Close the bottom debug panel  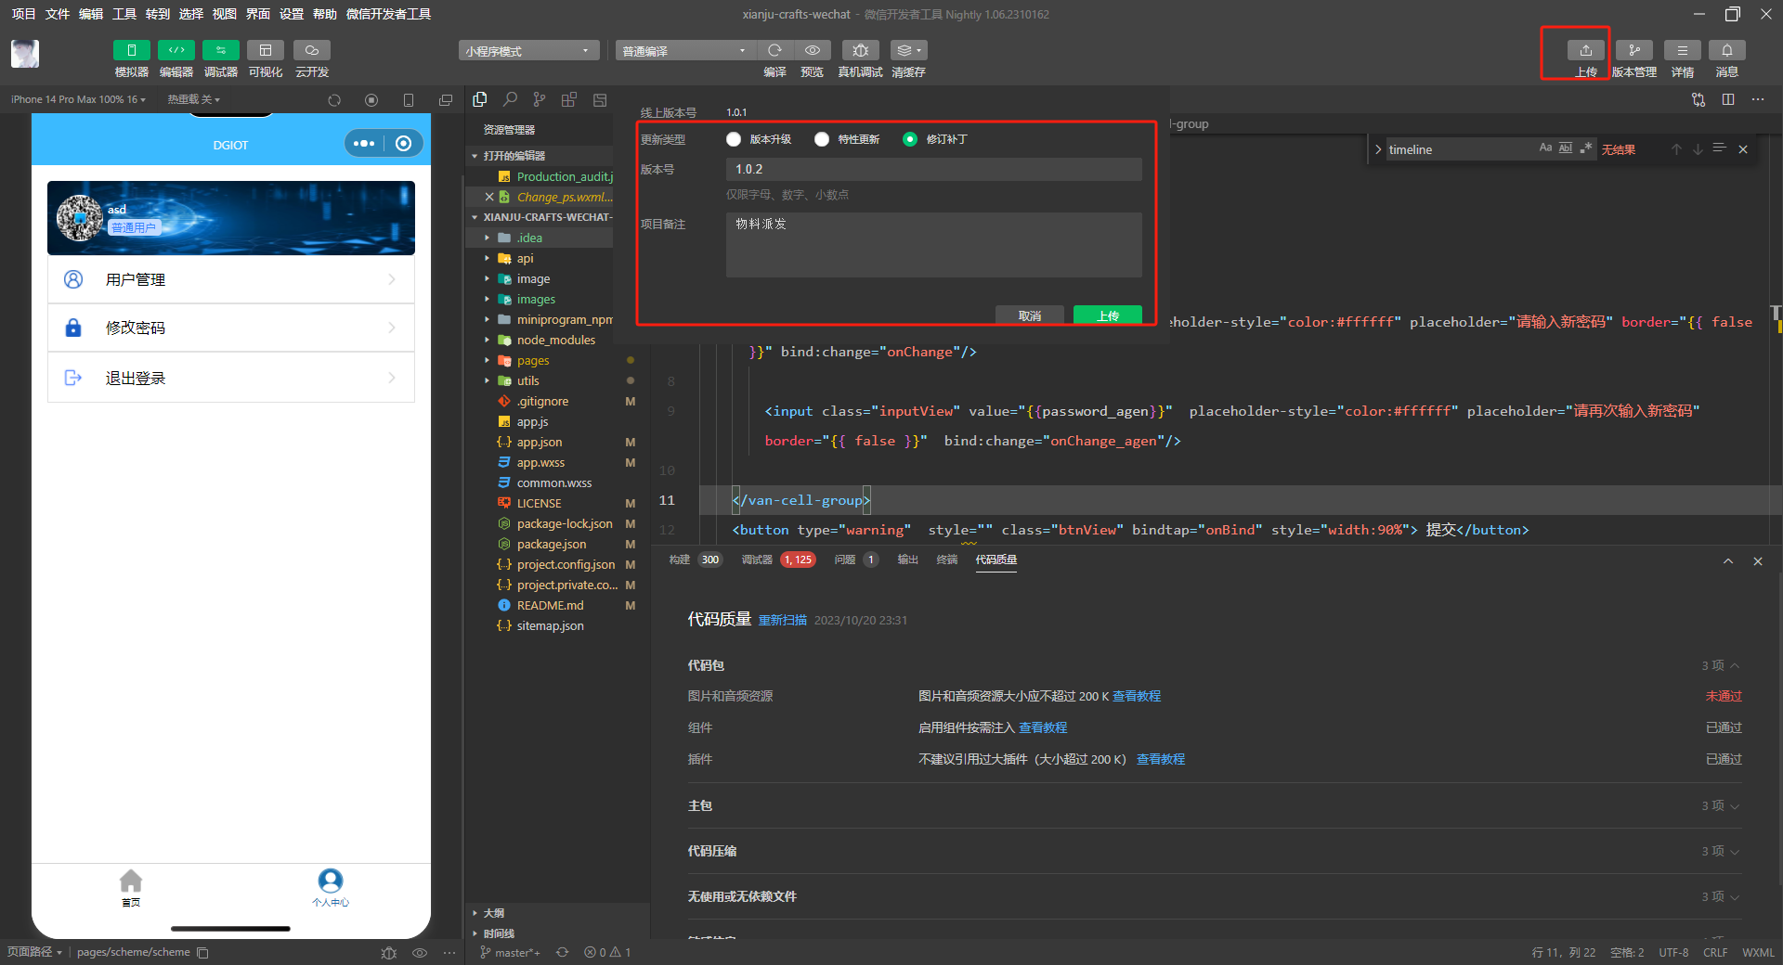1758,561
